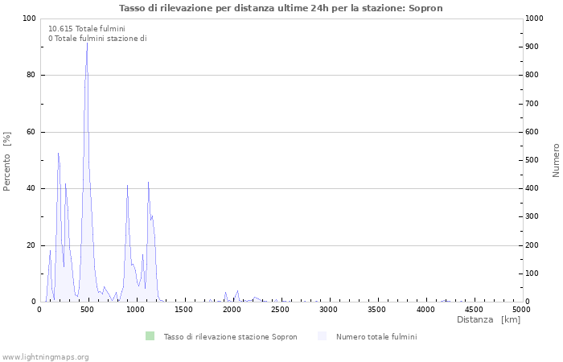The image size is (563, 362).
Task: Click the 2500 tick on distance axis
Action: (280, 310)
